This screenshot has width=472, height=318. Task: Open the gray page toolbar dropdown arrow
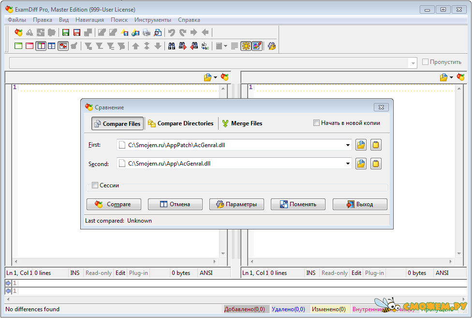225,46
